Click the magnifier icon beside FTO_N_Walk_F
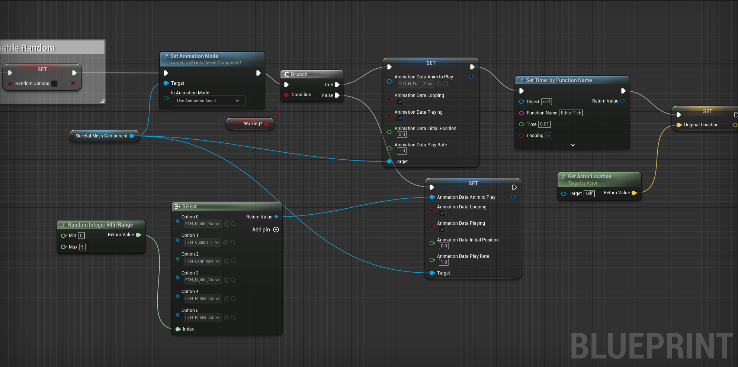This screenshot has width=738, height=367. tap(446, 84)
